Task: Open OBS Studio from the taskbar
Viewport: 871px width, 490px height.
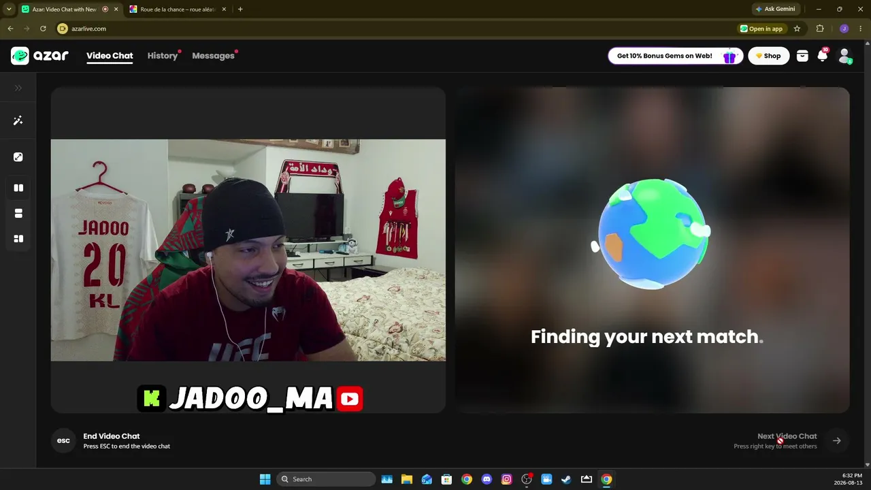Action: pos(527,479)
